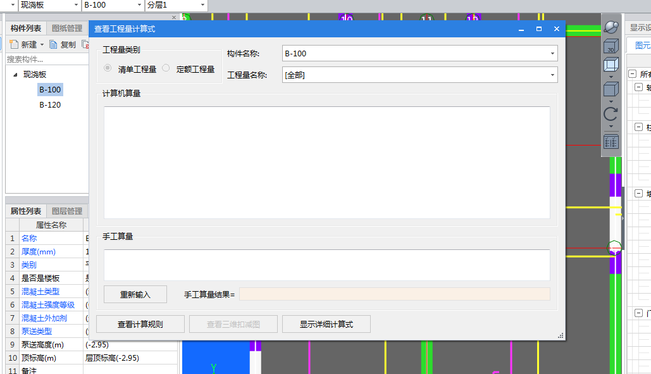This screenshot has width=651, height=374.
Task: Click the 顶标高(m) property name
Action: 39,358
